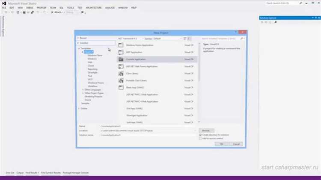Viewport: 321px width, 180px height.
Task: Collapse the Visual C# tree node
Action: point(83,52)
